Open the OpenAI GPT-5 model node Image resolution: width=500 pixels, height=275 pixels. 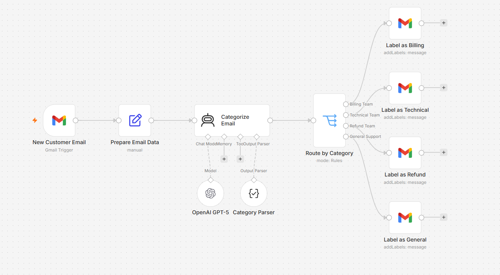[211, 193]
